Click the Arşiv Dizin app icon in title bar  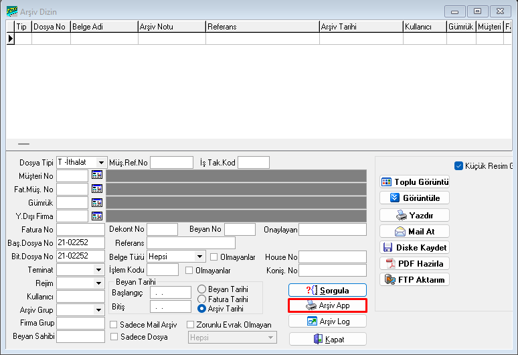[x=12, y=11]
